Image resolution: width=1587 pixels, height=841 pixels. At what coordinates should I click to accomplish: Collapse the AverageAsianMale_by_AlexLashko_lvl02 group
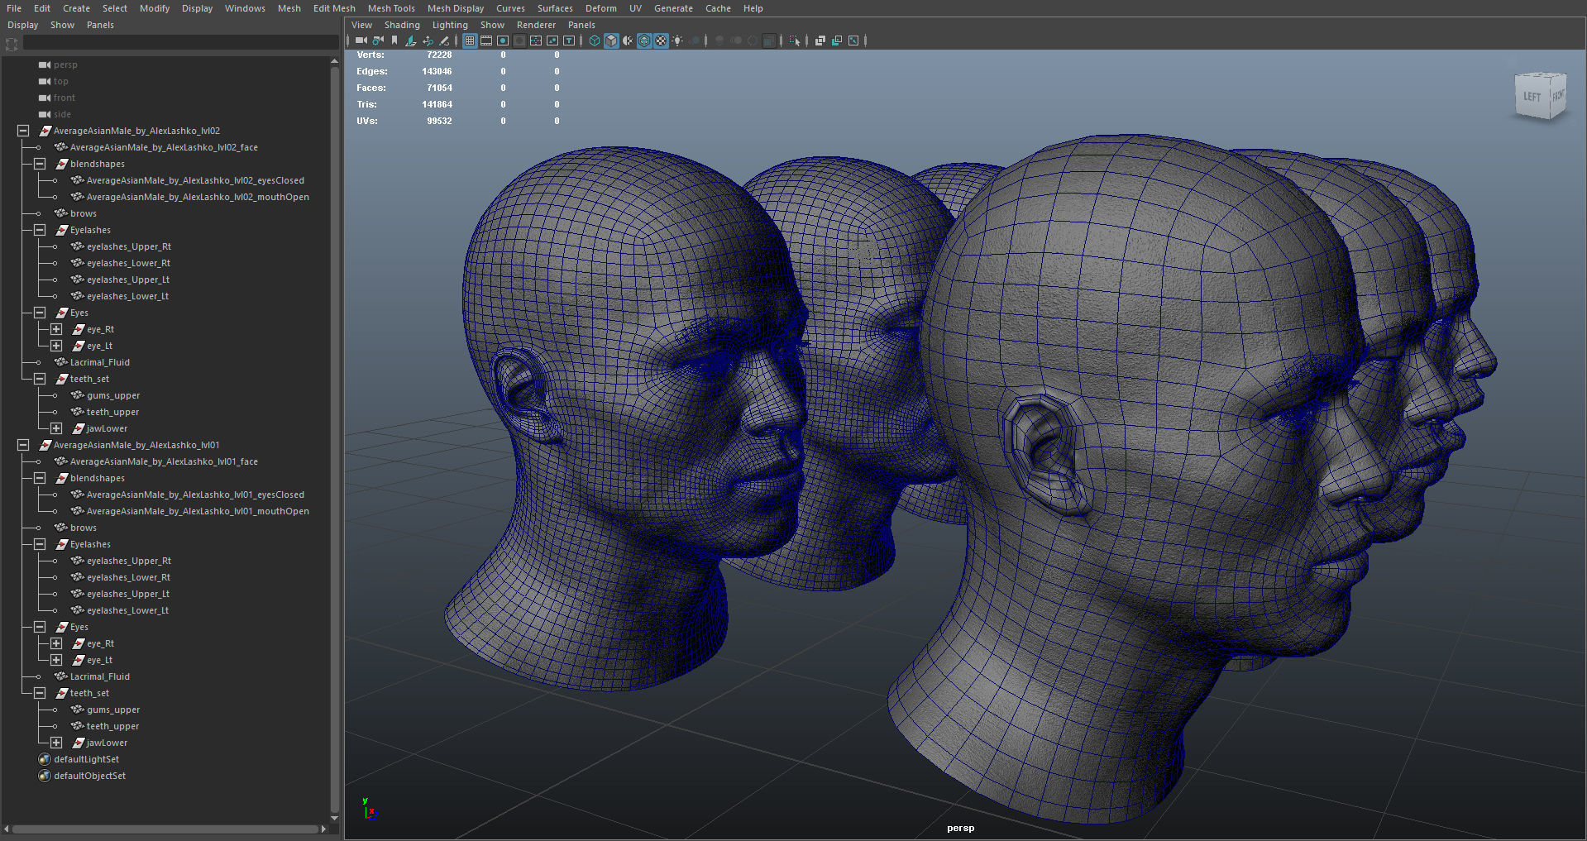click(x=23, y=131)
